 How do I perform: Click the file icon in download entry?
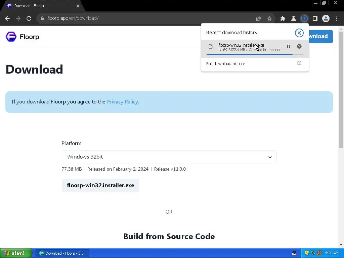pos(211,46)
